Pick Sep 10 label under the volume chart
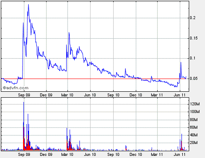The width and height of the screenshot is (205, 158). pos(113,154)
